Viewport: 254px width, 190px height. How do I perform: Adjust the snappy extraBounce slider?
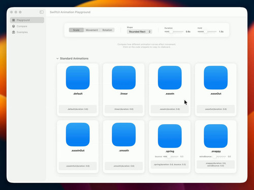pyautogui.click(x=219, y=157)
